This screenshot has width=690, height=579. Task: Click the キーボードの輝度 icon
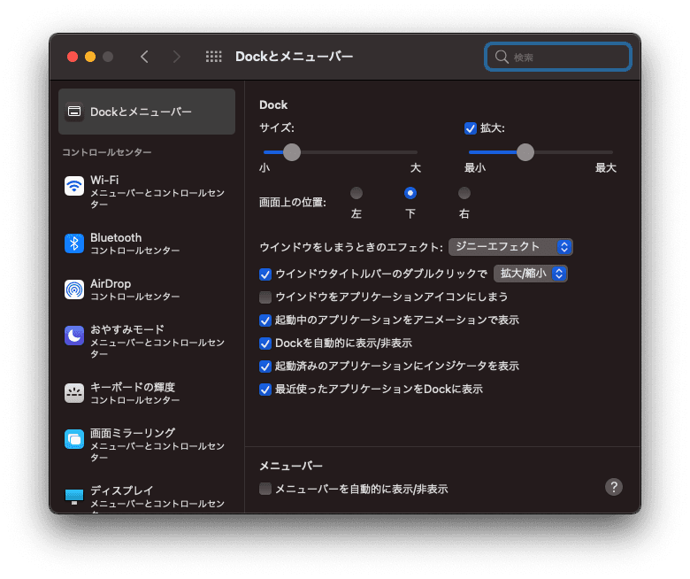(x=74, y=393)
